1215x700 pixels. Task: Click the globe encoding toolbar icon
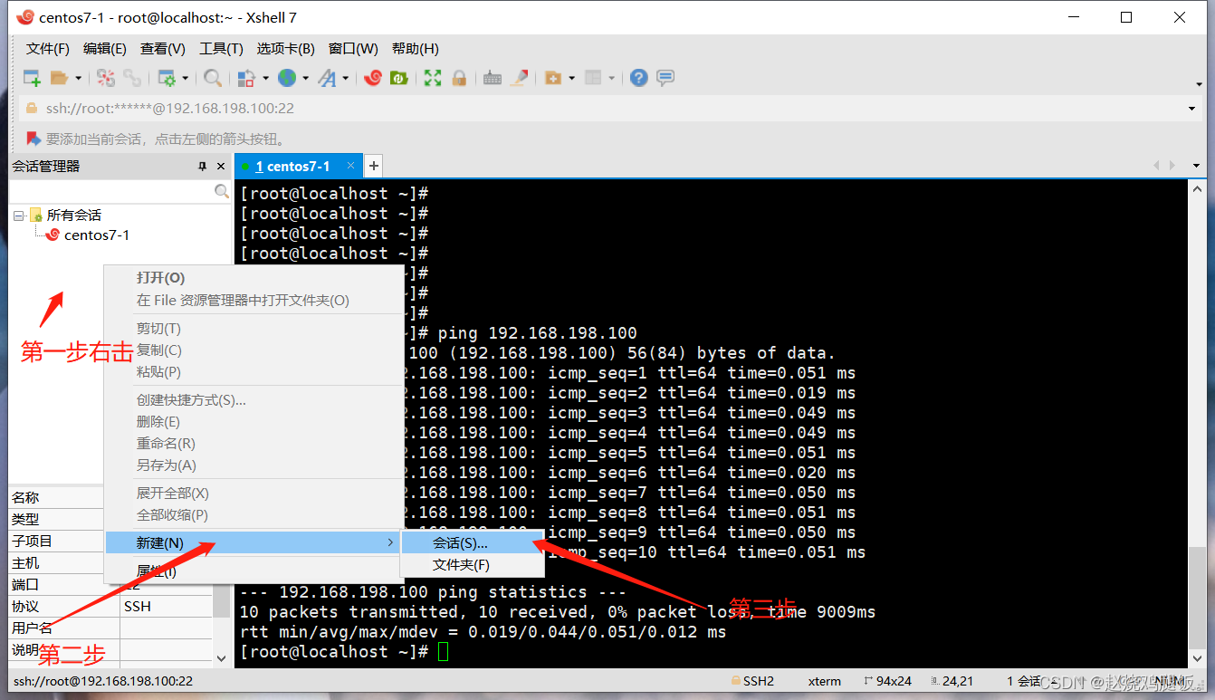287,78
